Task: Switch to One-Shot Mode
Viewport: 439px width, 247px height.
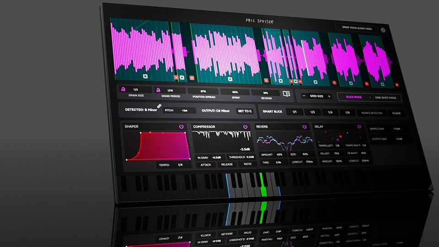Action: pyautogui.click(x=387, y=98)
